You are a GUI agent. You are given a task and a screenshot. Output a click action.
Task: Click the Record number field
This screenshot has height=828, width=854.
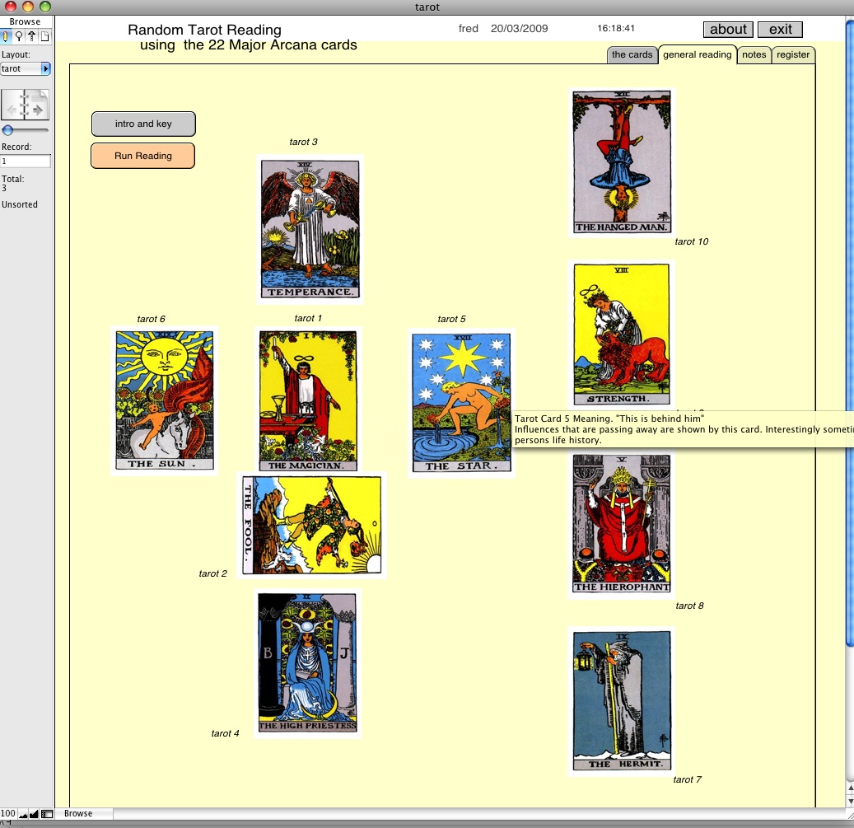[x=26, y=161]
